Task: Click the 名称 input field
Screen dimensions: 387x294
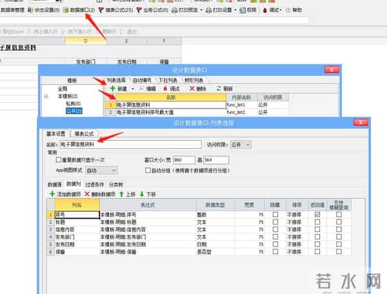Action: pyautogui.click(x=131, y=145)
